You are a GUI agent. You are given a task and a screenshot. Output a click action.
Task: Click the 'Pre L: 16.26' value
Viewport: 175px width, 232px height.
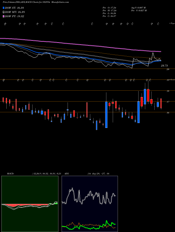pyautogui.click(x=110, y=13)
